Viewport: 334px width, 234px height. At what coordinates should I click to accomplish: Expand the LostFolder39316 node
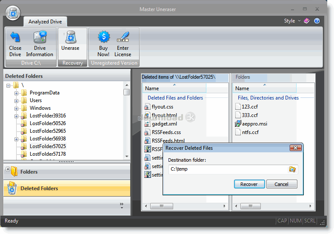point(16,116)
